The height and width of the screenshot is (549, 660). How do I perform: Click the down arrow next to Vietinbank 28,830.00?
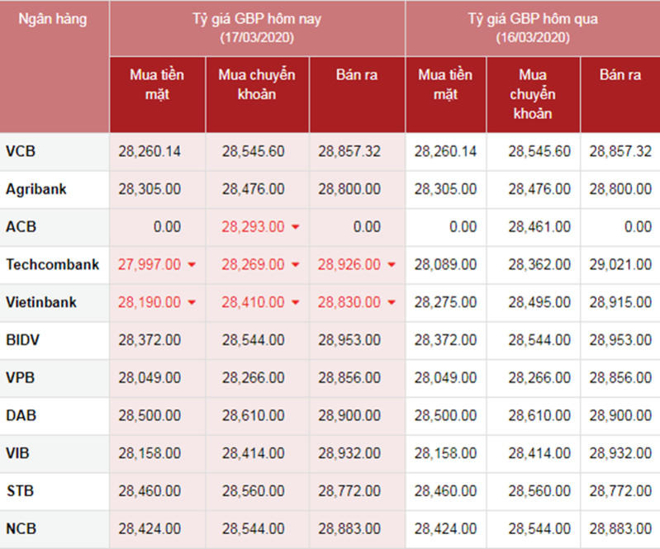tap(392, 302)
